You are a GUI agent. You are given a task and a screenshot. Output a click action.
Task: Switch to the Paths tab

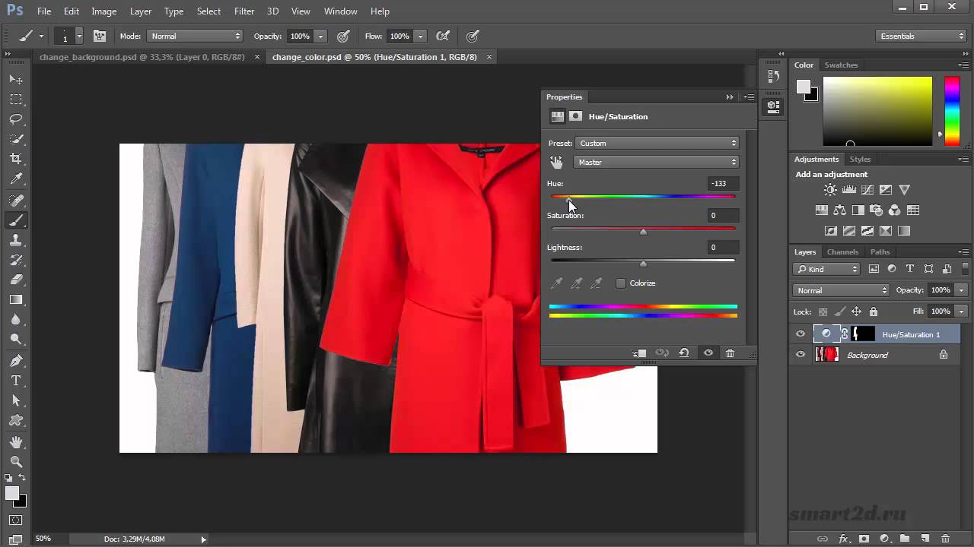(x=880, y=252)
